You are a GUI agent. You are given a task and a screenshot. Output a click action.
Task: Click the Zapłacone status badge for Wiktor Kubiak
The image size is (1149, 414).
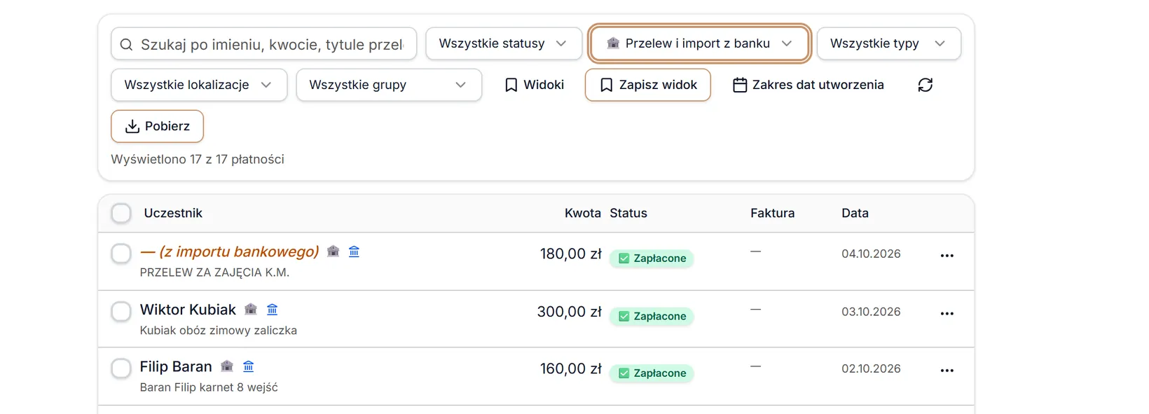652,317
